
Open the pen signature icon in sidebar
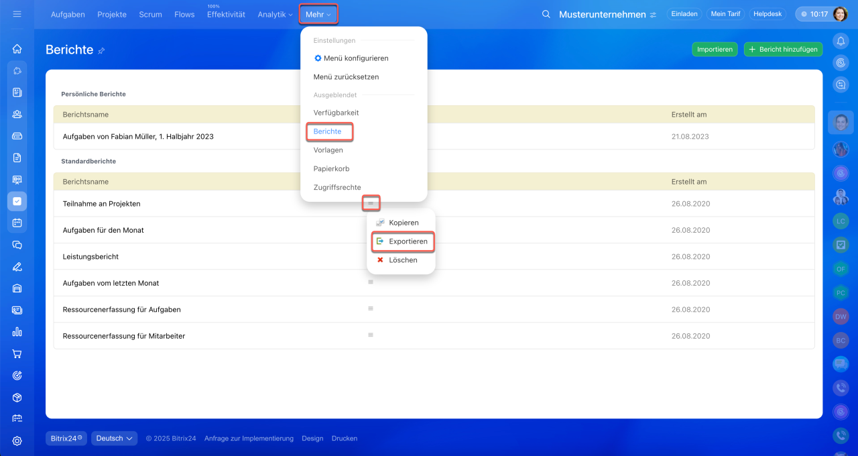coord(17,267)
